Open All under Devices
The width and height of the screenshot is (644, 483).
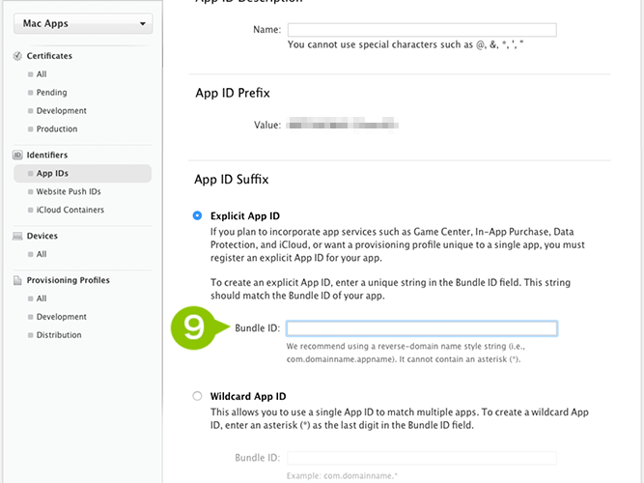pyautogui.click(x=42, y=254)
